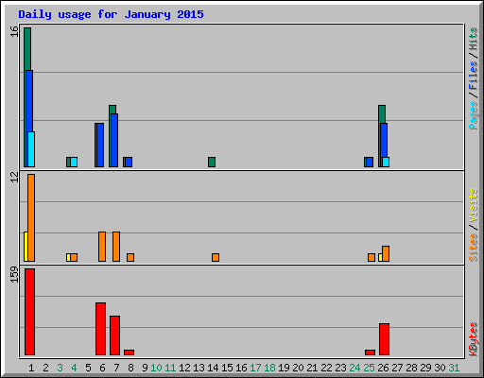Click the axis value '16'
484x378 pixels.
[x=14, y=31]
